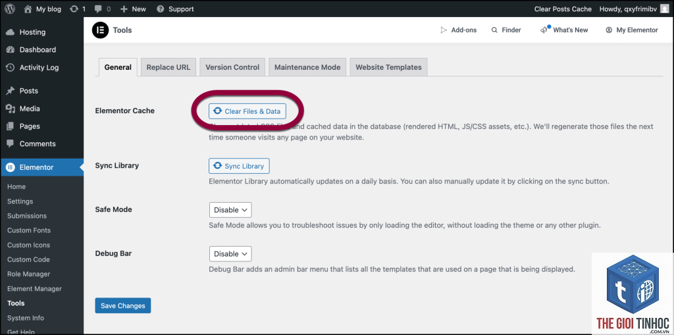Click Clear Posts Cache in admin bar
This screenshot has height=335, width=674.
(x=563, y=9)
